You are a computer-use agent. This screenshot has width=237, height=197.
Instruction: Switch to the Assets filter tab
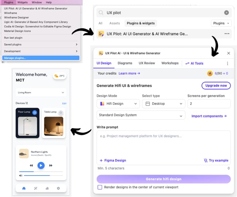point(114,23)
